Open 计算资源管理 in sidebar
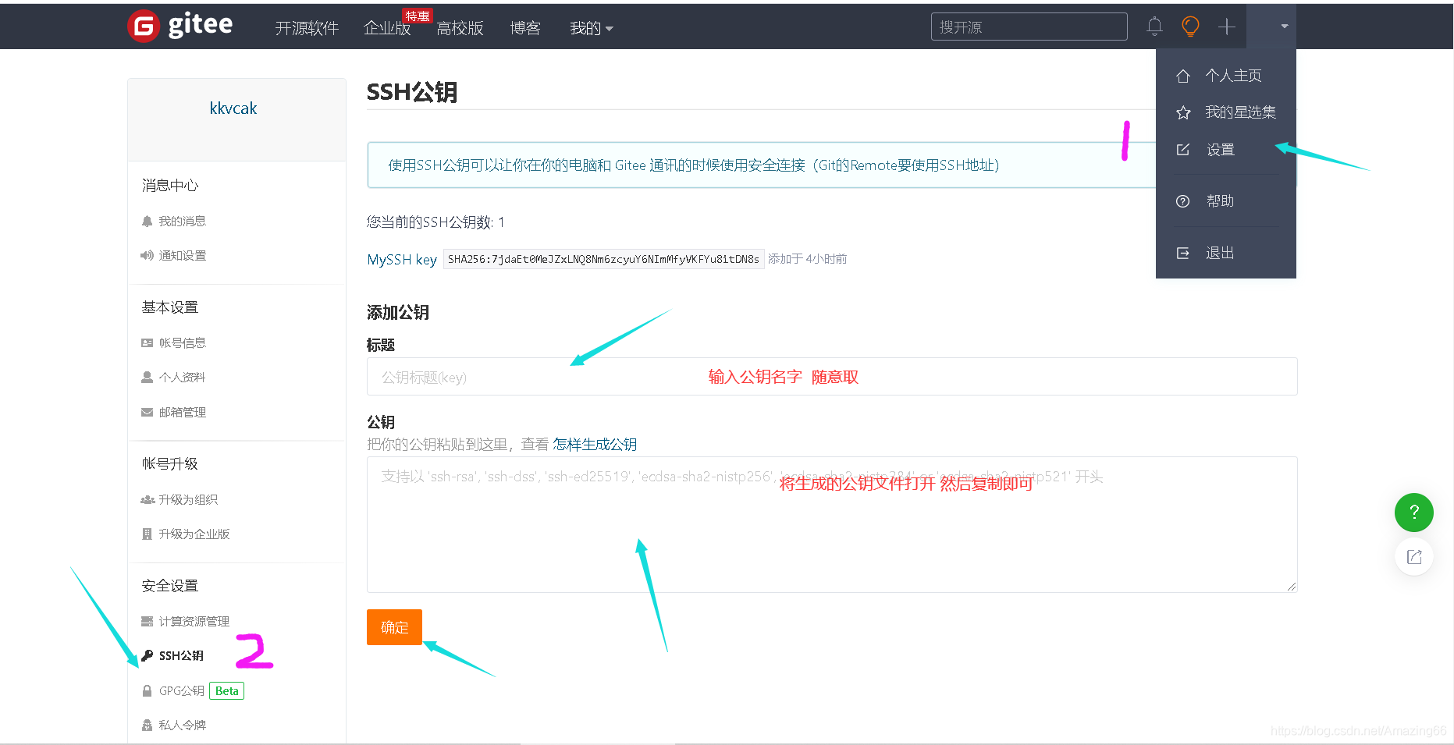Image resolution: width=1454 pixels, height=745 pixels. [194, 622]
